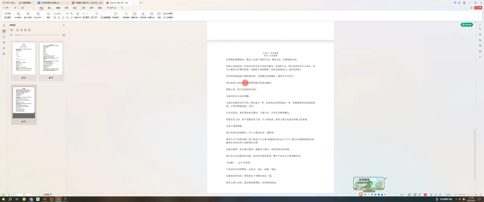Select the Hand (手型) tool
Viewport: 484px width, 202px height.
8,13
